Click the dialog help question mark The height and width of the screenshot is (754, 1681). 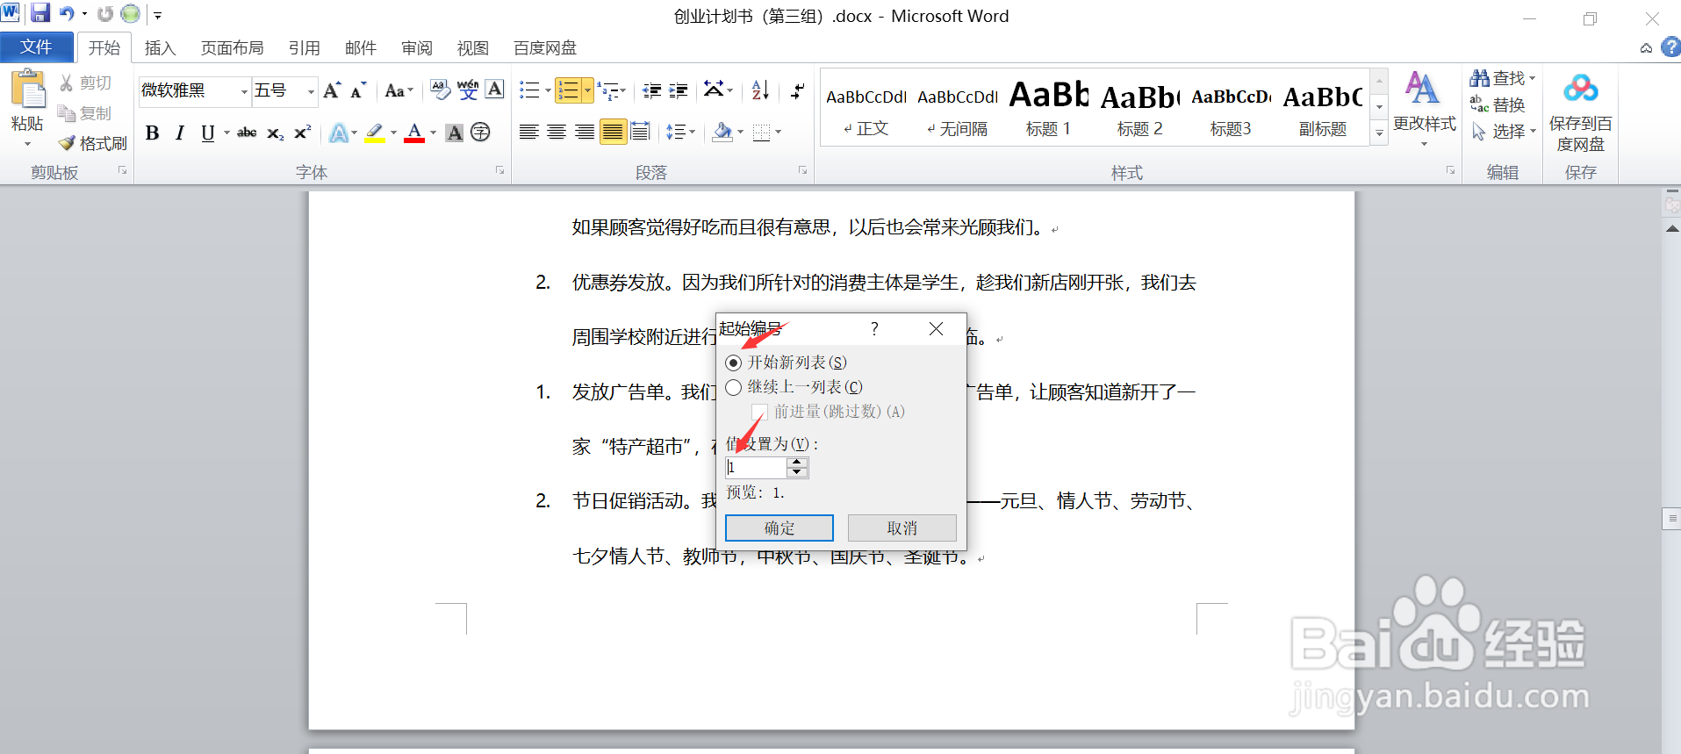pyautogui.click(x=874, y=328)
